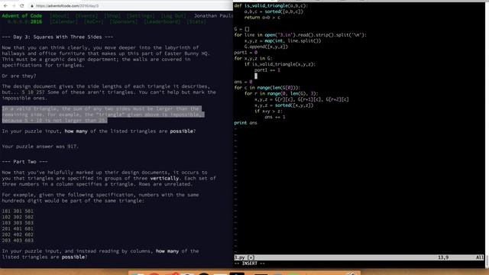Click the highlighted "In a valid triangle" paragraph
This screenshot has width=489, height=275.
tap(103, 115)
